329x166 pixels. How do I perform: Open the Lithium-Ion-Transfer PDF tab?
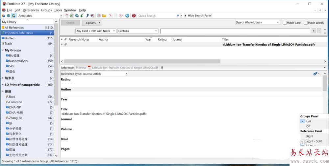pos(123,68)
